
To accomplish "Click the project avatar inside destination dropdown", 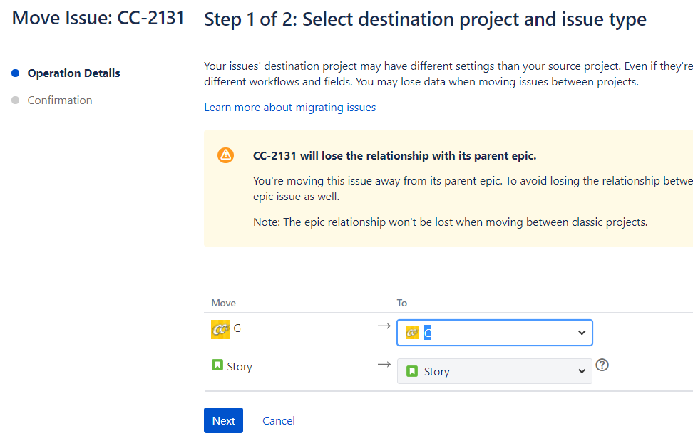I will pyautogui.click(x=412, y=333).
